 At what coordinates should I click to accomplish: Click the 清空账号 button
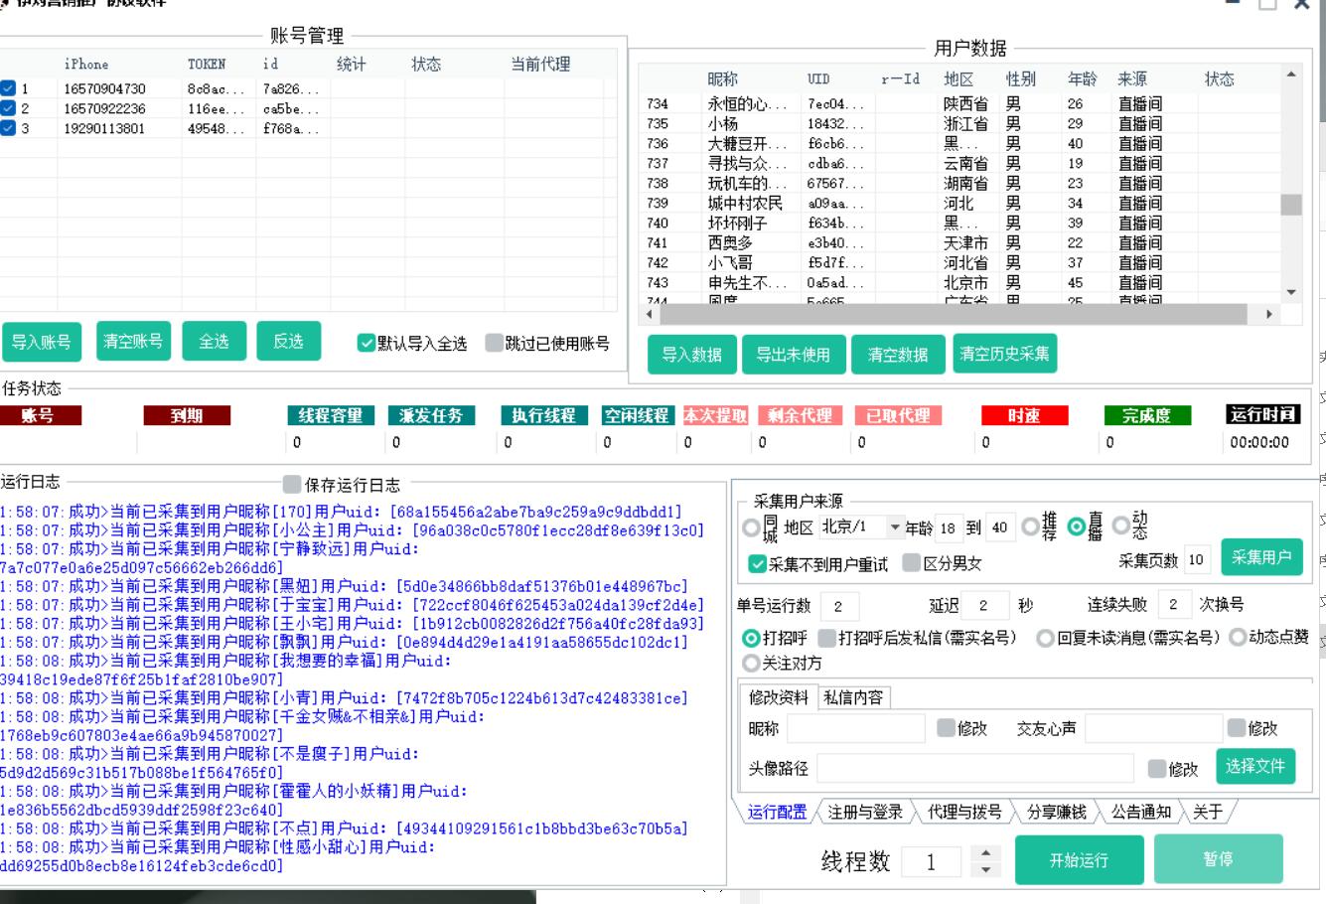[133, 342]
